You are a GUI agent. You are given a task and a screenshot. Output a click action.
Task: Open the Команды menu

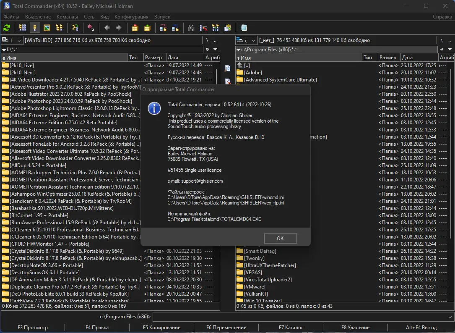(x=67, y=17)
